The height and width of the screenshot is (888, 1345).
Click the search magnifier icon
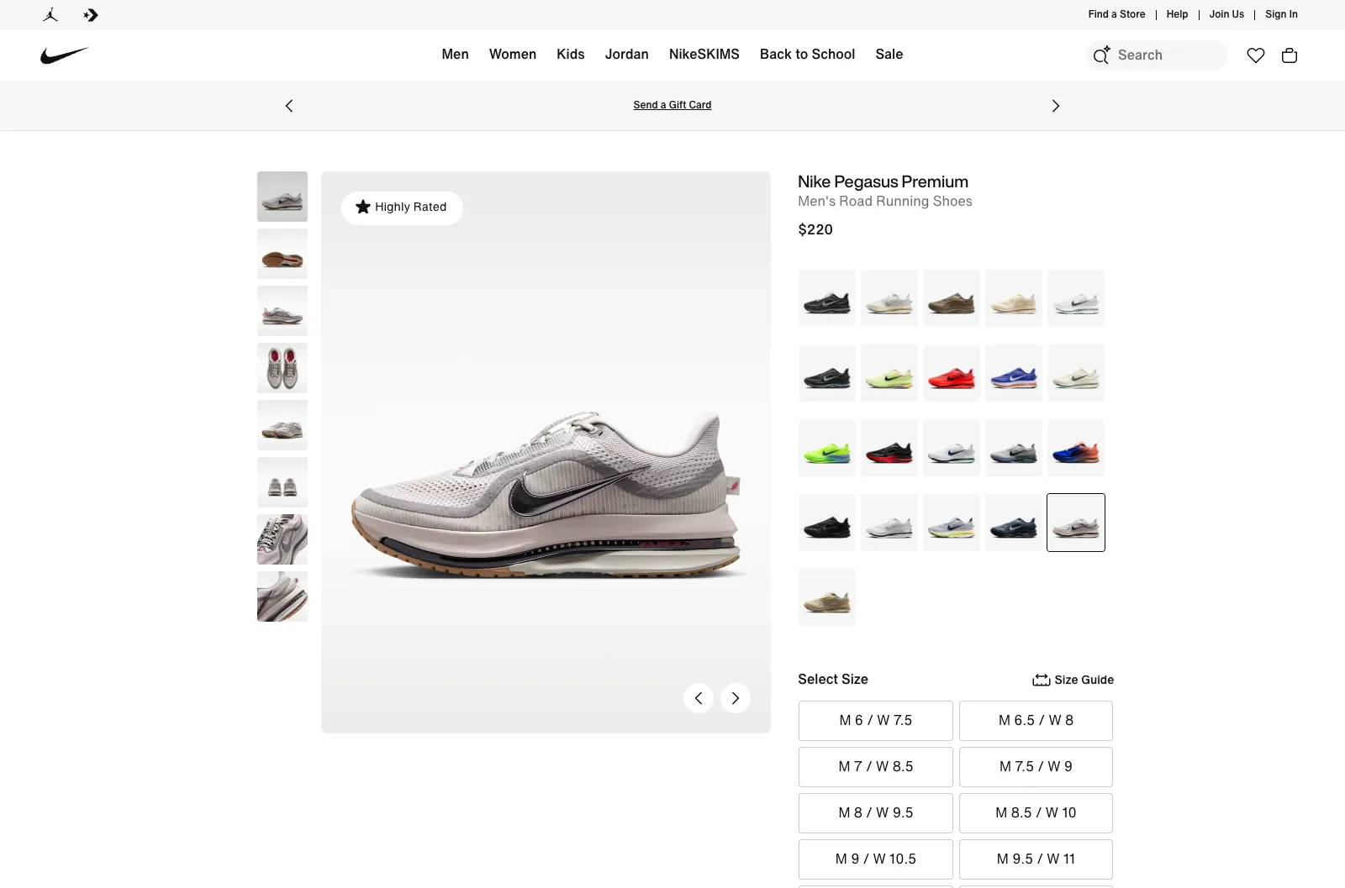click(1101, 55)
